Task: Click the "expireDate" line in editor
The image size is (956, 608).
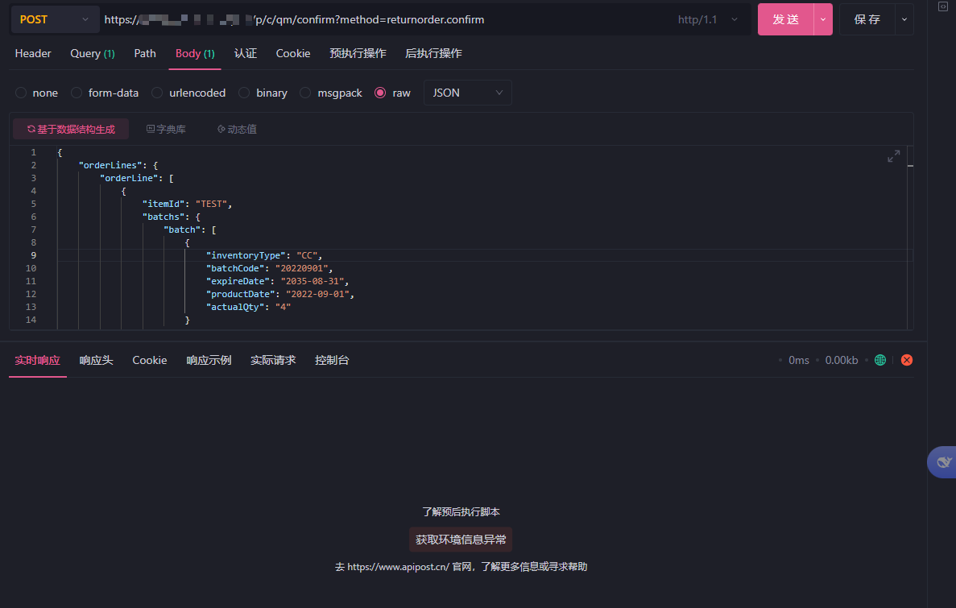Action: point(277,281)
